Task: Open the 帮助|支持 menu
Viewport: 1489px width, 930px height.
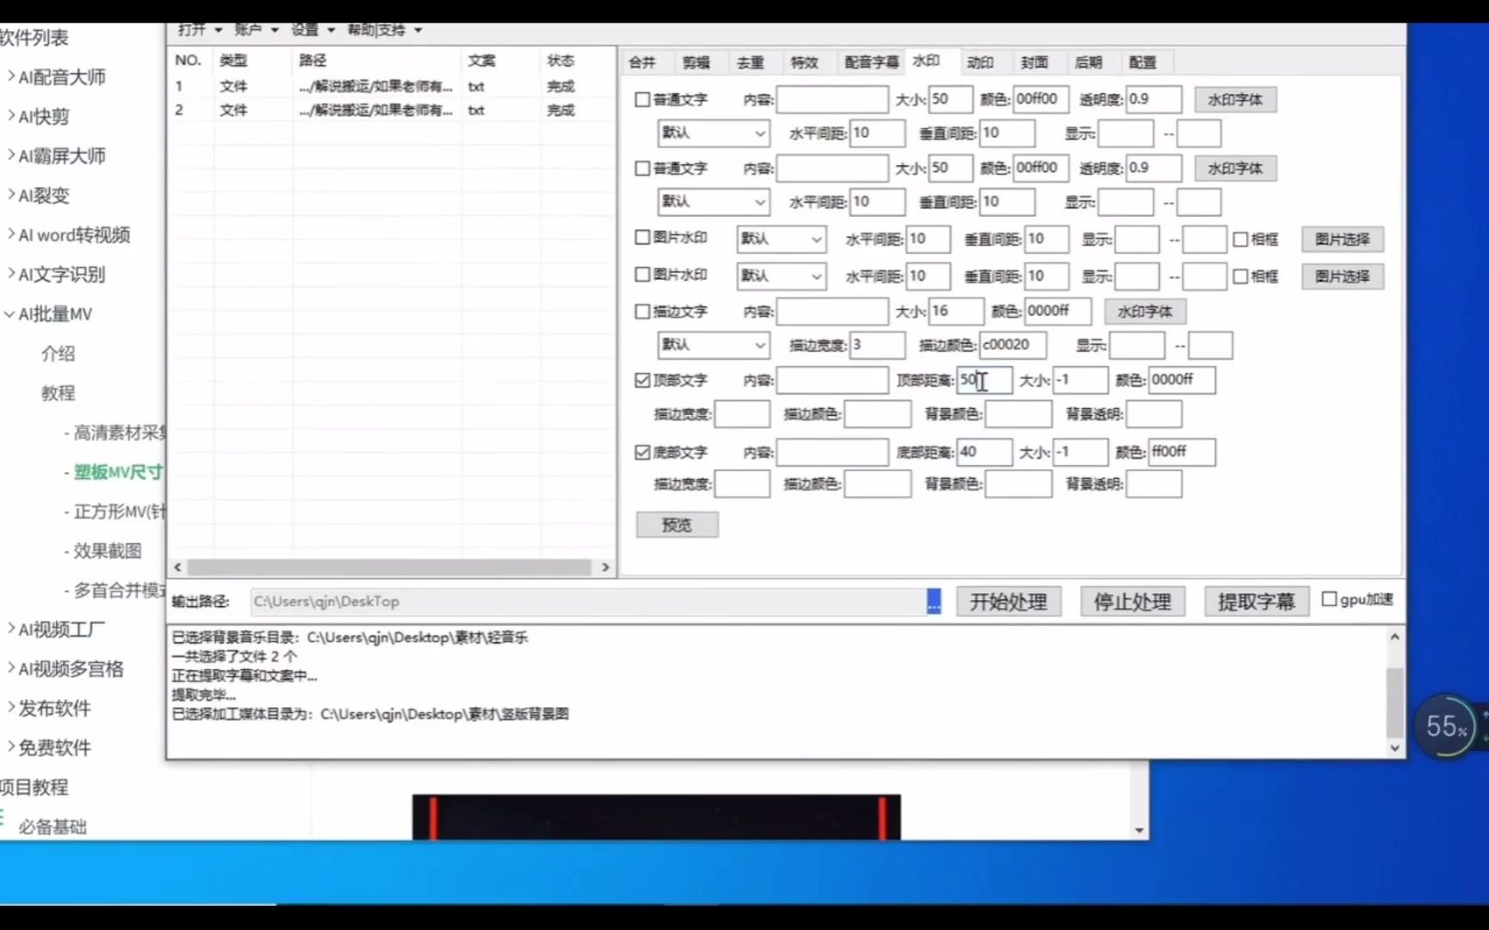Action: tap(384, 30)
